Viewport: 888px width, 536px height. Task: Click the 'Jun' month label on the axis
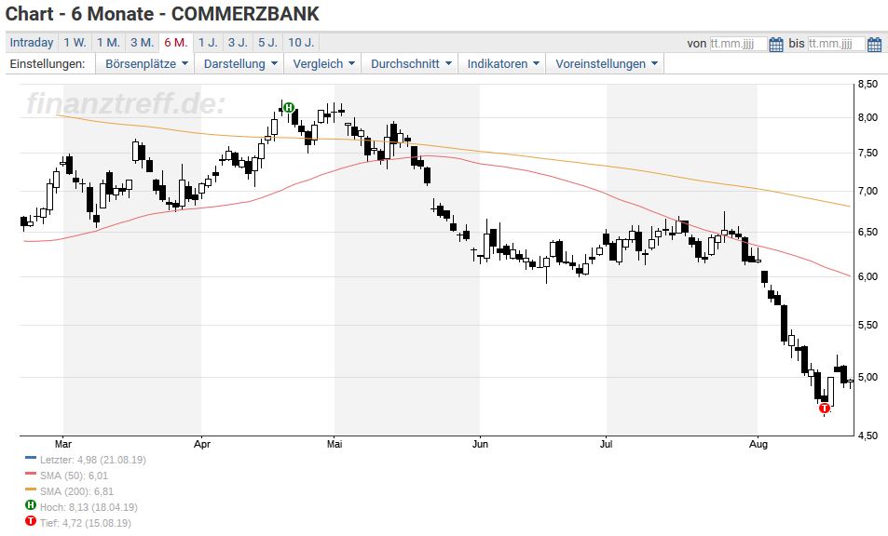[480, 445]
